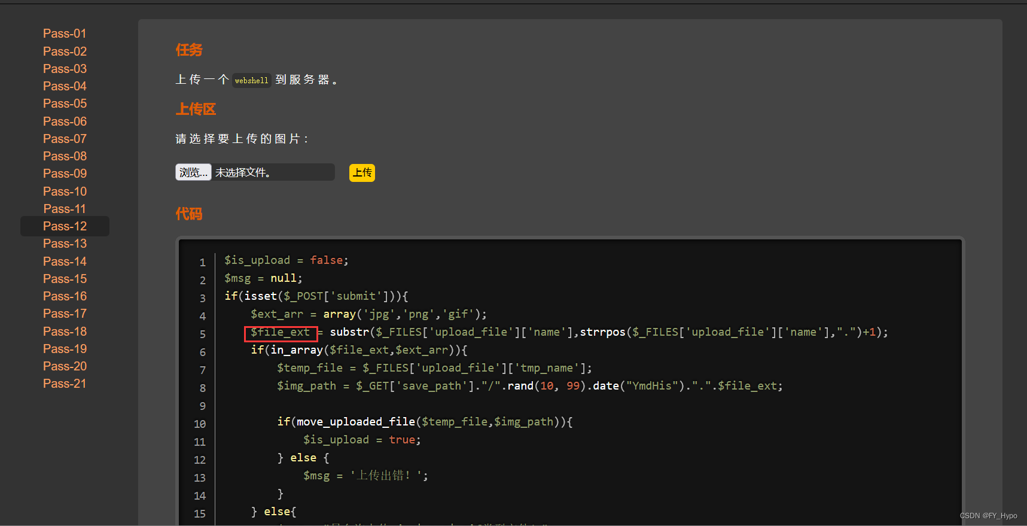
Task: Go to Pass-03 in the sidebar
Action: coord(65,69)
